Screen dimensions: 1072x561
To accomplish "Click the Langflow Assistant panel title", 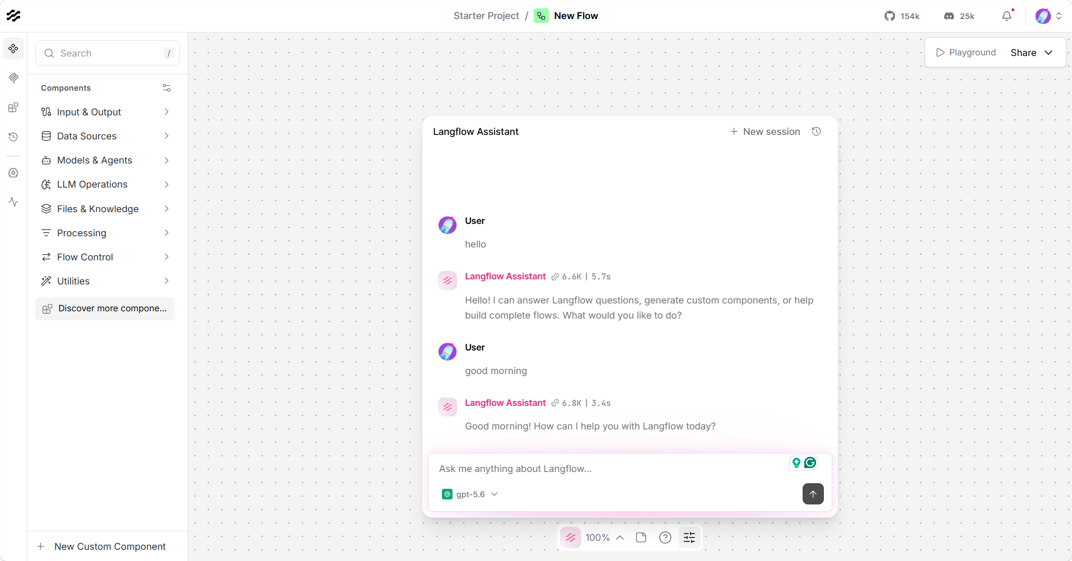I will click(476, 132).
